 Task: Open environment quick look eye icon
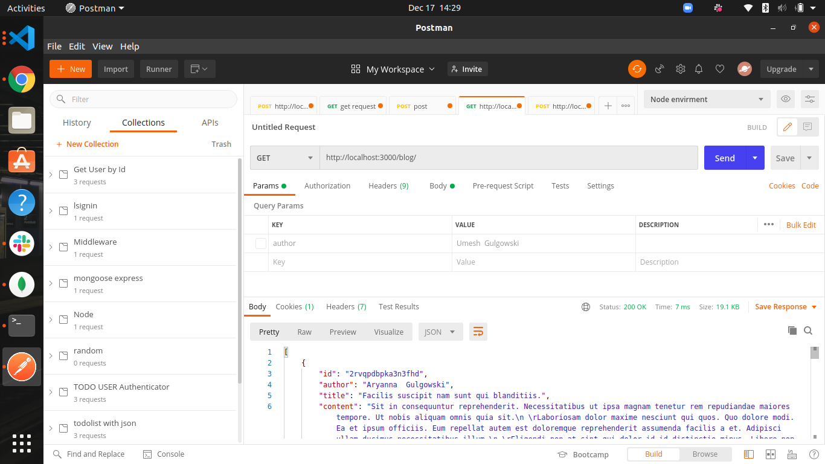pyautogui.click(x=785, y=99)
